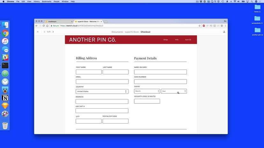Expand the expiry Year dropdown
264x148 pixels.
pos(174,91)
